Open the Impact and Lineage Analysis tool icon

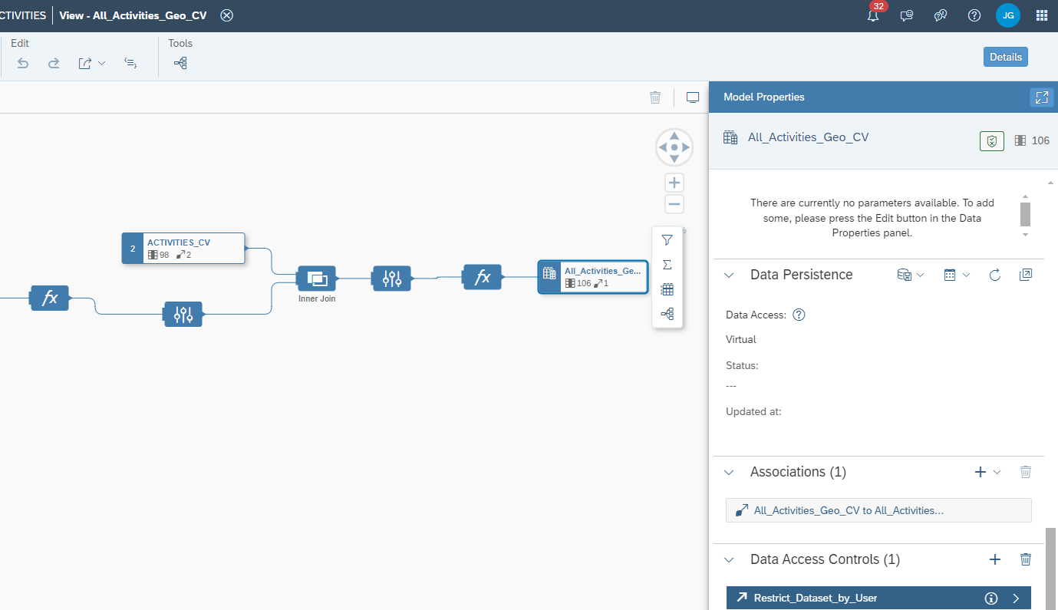click(180, 63)
